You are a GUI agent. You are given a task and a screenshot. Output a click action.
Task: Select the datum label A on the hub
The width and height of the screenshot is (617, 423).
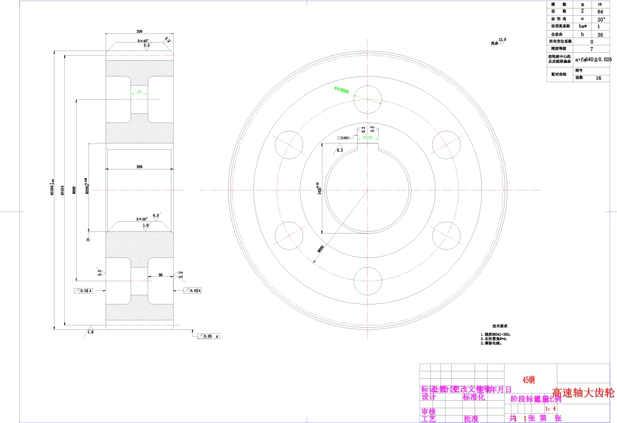[88, 239]
